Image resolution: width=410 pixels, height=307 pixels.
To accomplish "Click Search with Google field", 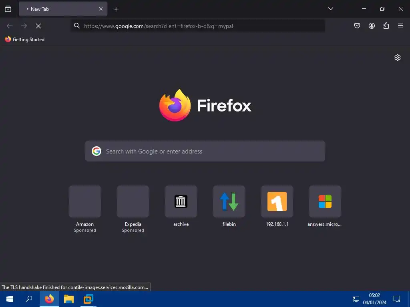I will click(x=205, y=151).
